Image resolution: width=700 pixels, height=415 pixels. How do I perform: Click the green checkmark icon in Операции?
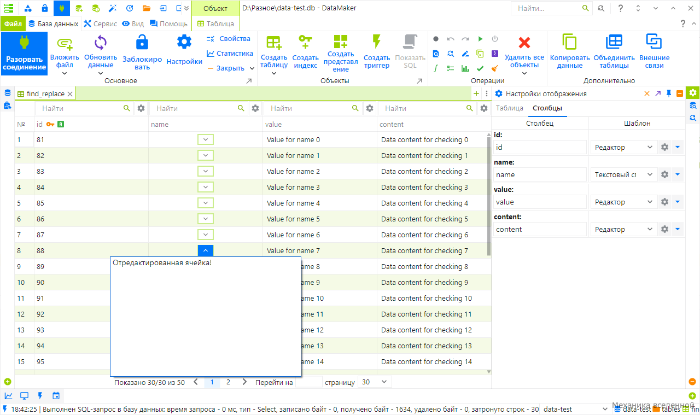[480, 68]
